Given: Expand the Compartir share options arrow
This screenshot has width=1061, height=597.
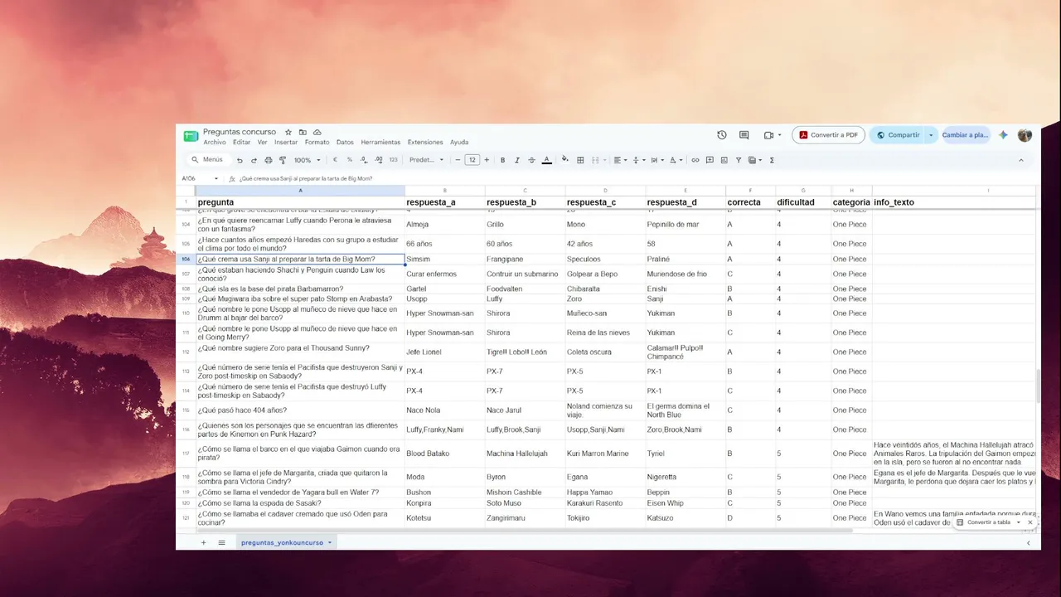Looking at the screenshot, I should 931,135.
